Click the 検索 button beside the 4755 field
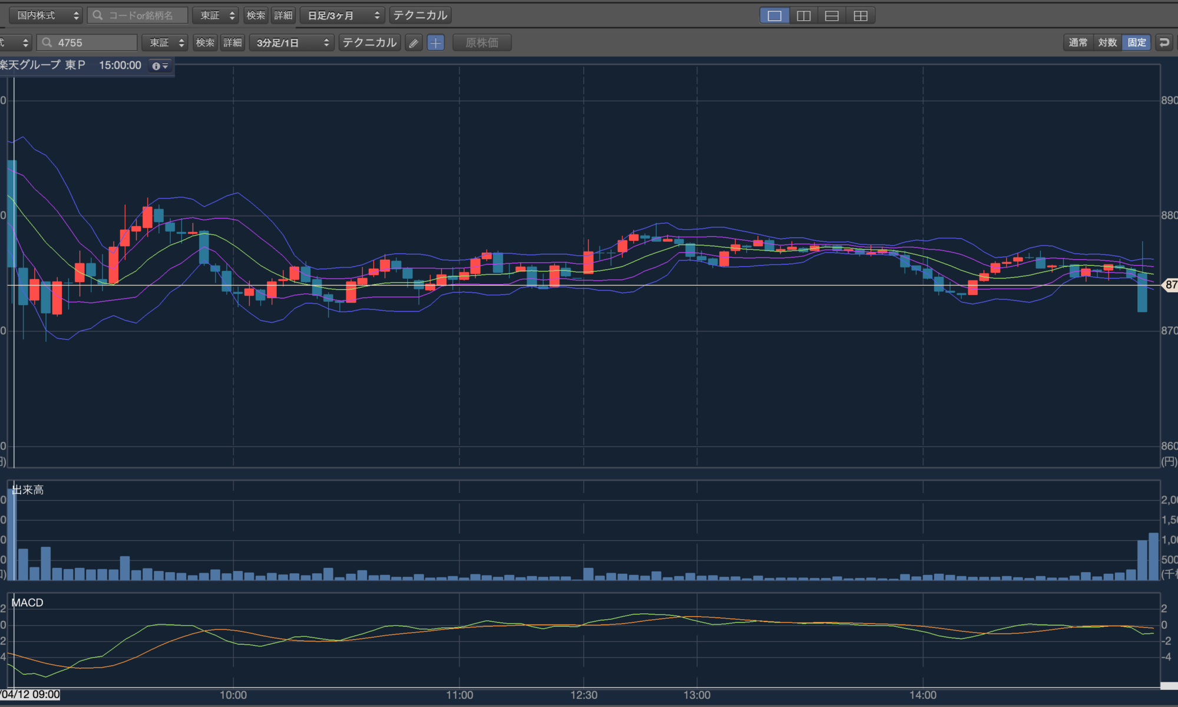The height and width of the screenshot is (707, 1178). (205, 42)
